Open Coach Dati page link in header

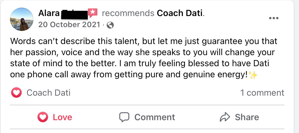pyautogui.click(x=180, y=13)
